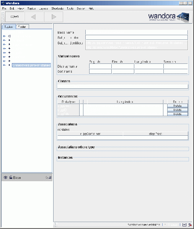This screenshot has height=229, width=194.
Task: Click the toolbar's dotted grip handle
Action: 2,17
